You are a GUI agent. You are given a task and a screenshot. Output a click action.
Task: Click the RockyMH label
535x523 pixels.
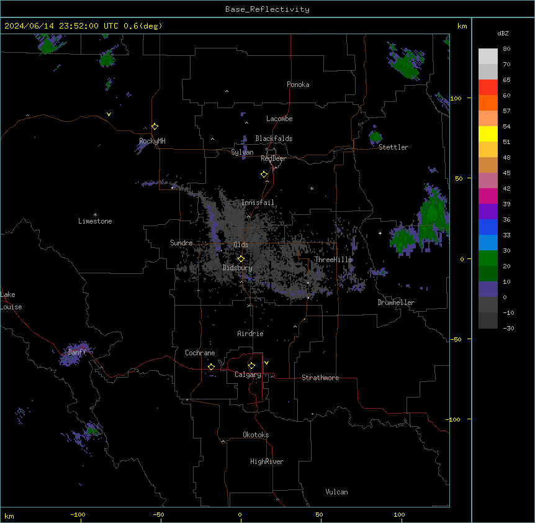click(152, 141)
